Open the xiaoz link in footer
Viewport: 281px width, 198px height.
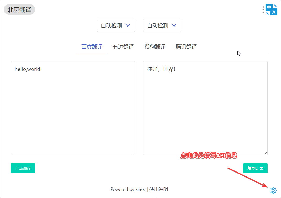coord(140,189)
